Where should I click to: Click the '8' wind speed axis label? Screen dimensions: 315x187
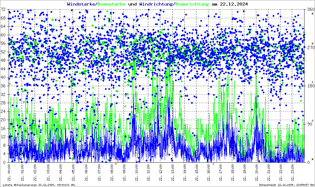coord(4,145)
